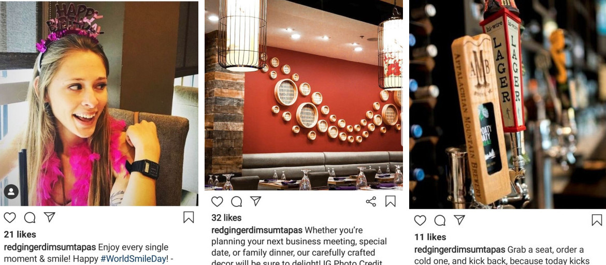View the 32 likes list
This screenshot has height=265, width=606.
coord(226,218)
